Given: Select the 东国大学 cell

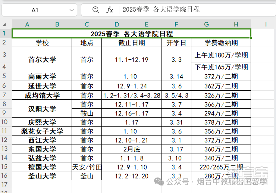Looking at the screenshot, I should [42, 149].
